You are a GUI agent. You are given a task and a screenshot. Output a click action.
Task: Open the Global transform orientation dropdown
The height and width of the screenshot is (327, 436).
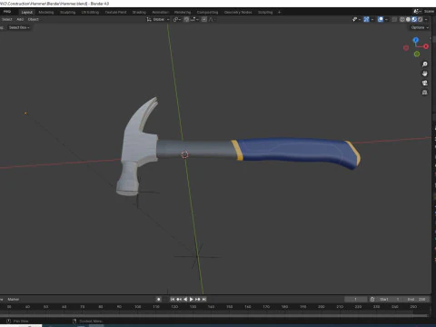(158, 19)
